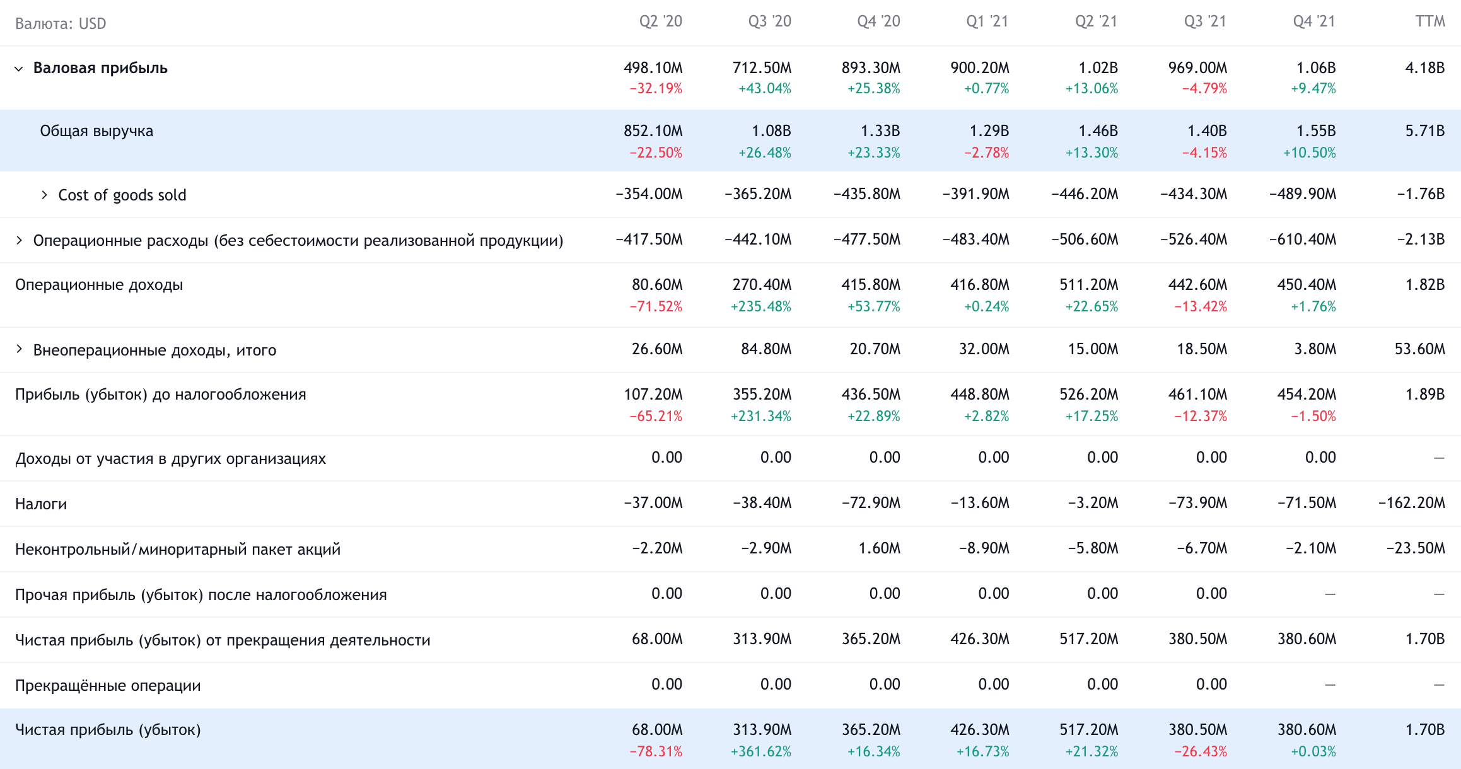Screen dimensions: 1461x769
Task: Click Прибыль (убыток) до налогообложения label
Action: coord(161,395)
